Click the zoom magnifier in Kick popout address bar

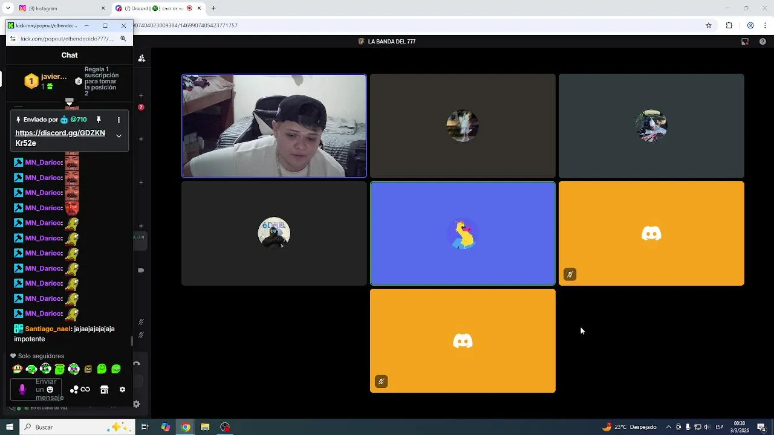(x=123, y=39)
